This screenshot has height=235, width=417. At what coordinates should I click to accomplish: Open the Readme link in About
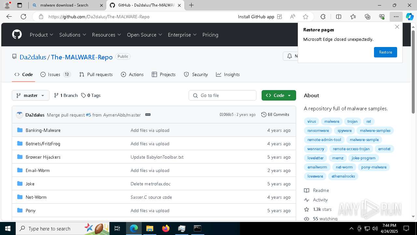316,190
